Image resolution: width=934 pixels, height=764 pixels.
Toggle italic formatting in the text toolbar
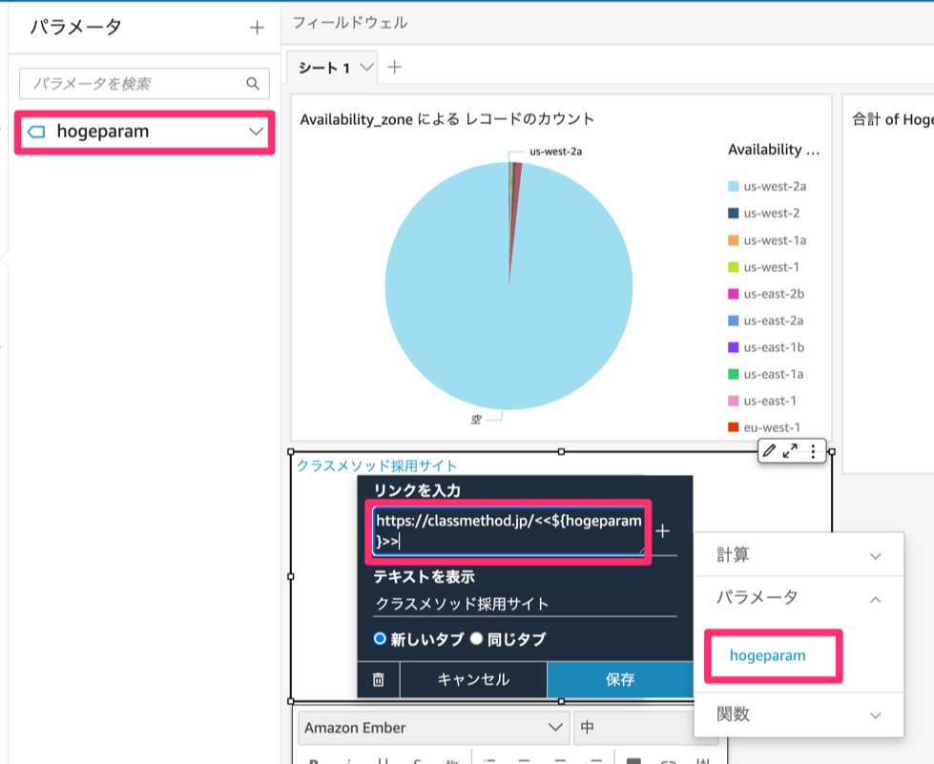pyautogui.click(x=349, y=760)
